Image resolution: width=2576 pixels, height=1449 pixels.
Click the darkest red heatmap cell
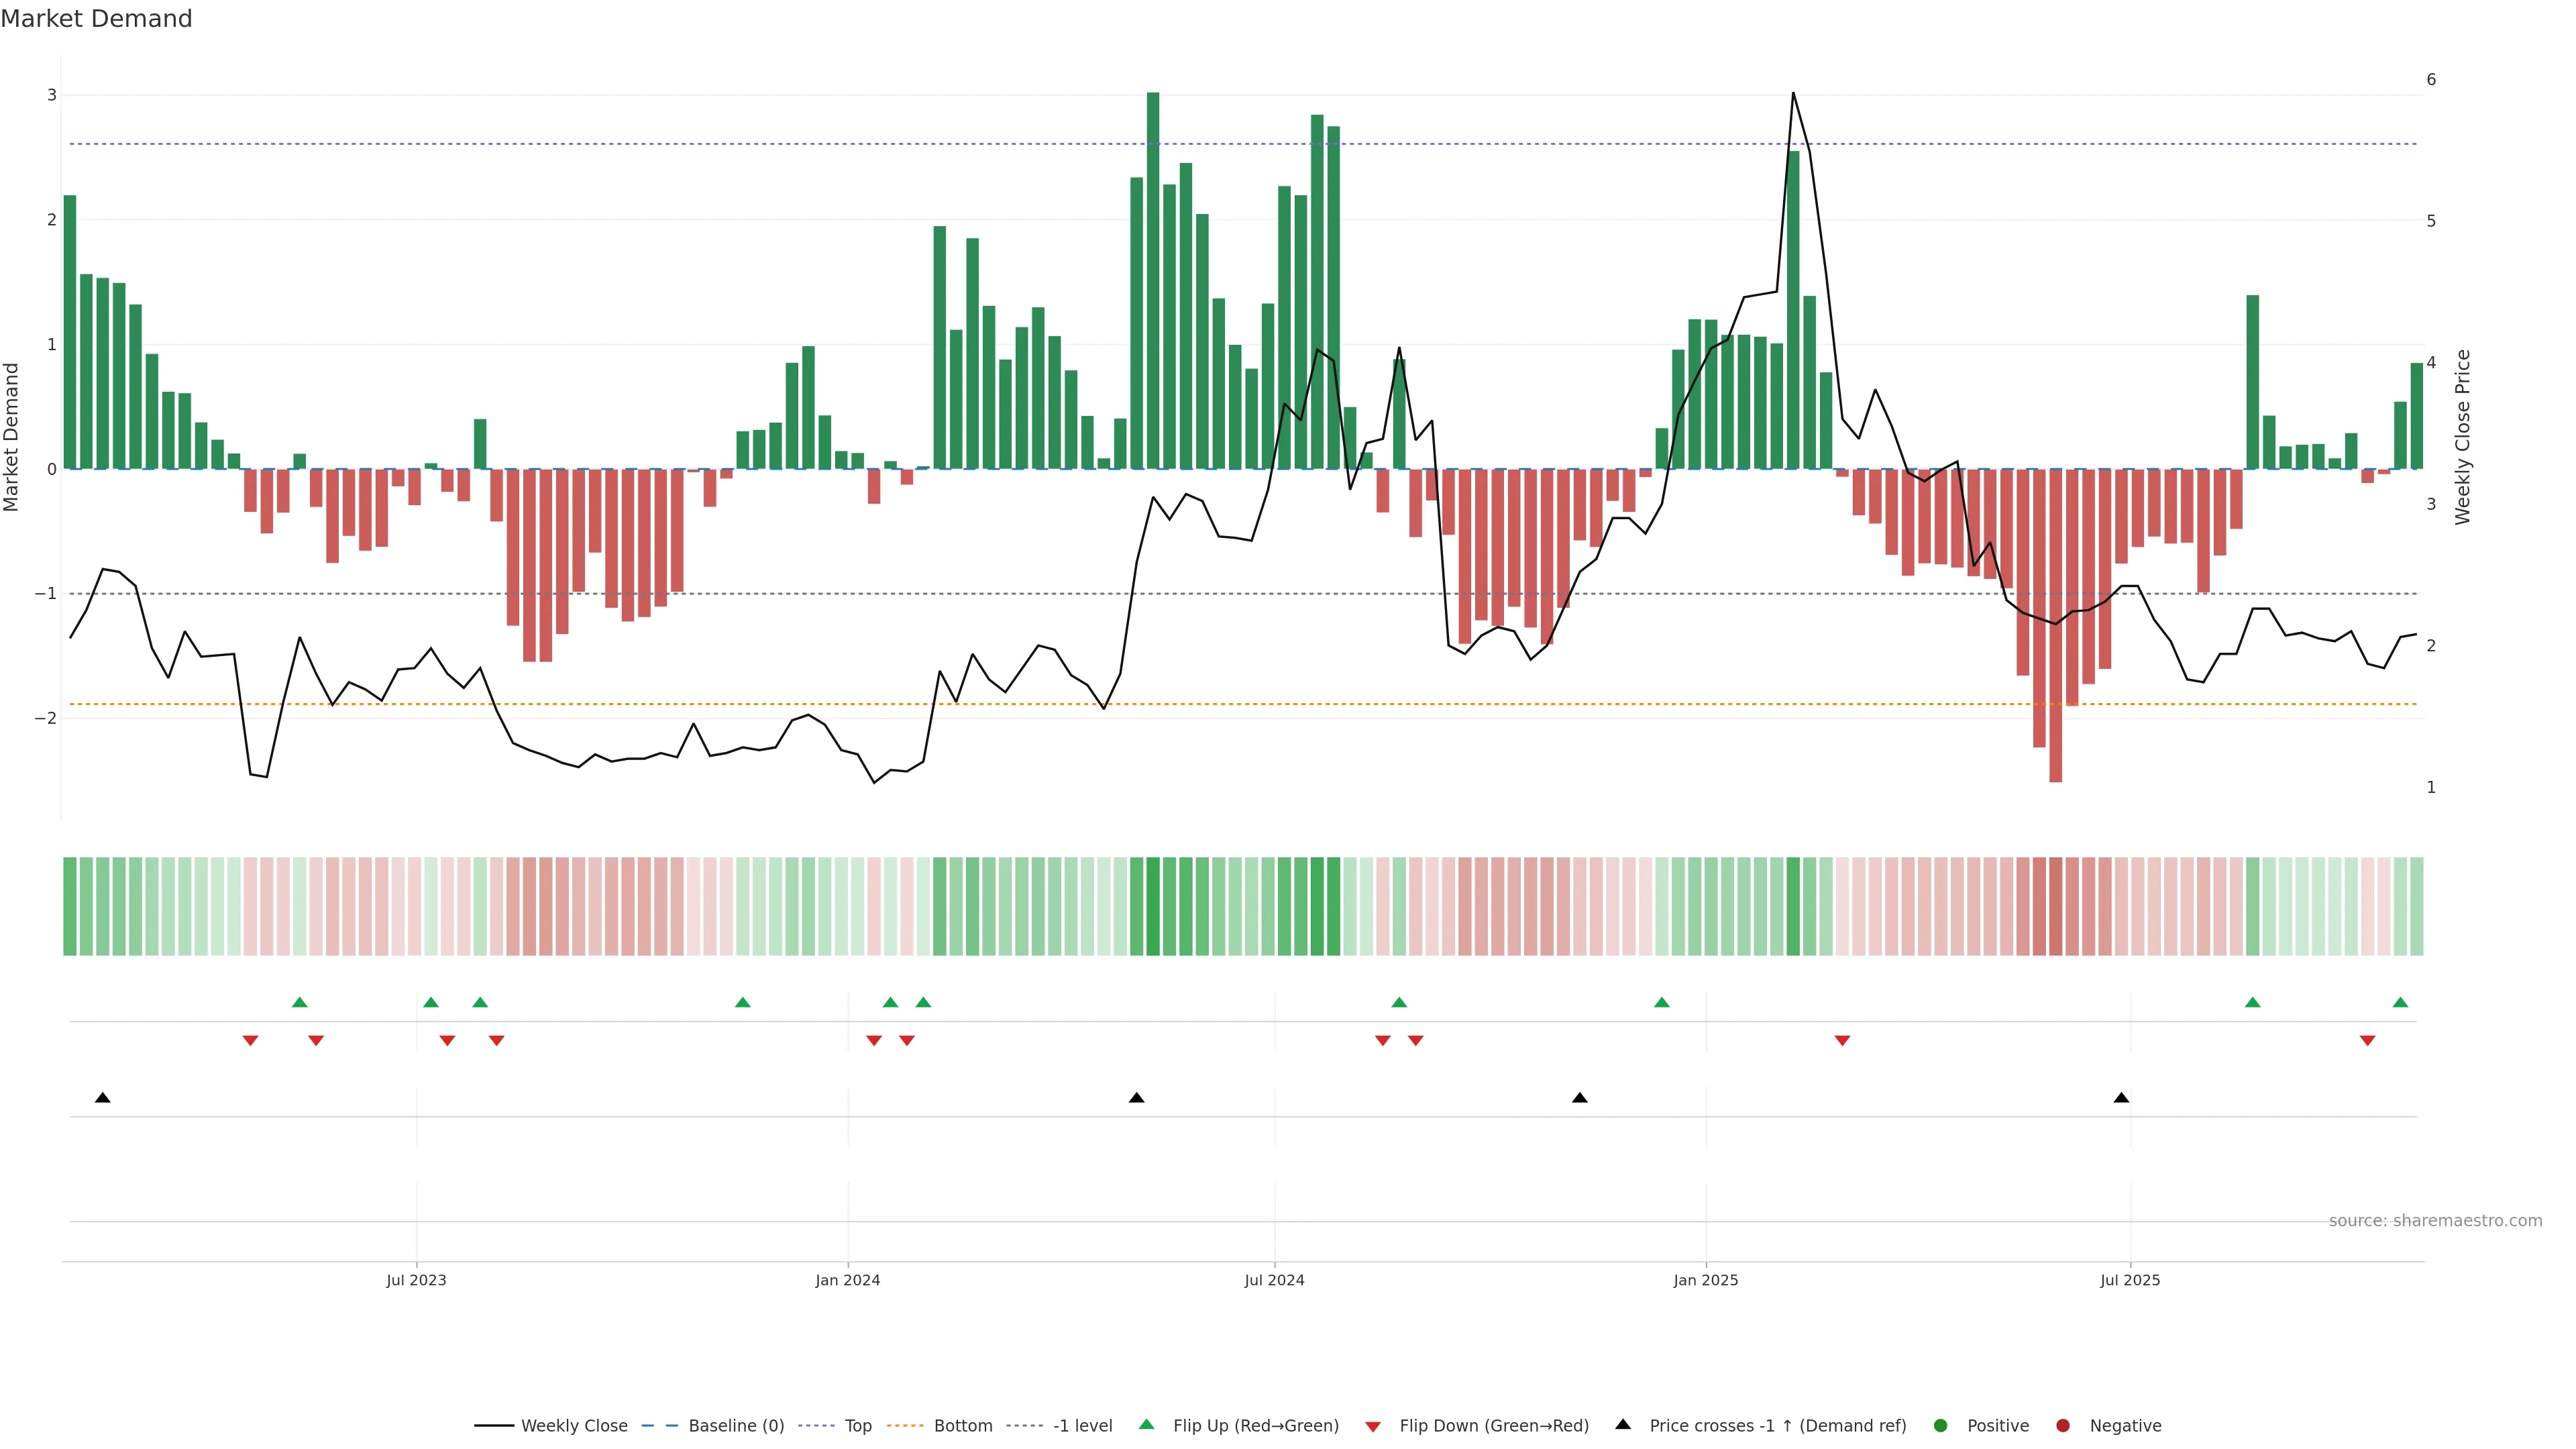(x=2055, y=906)
